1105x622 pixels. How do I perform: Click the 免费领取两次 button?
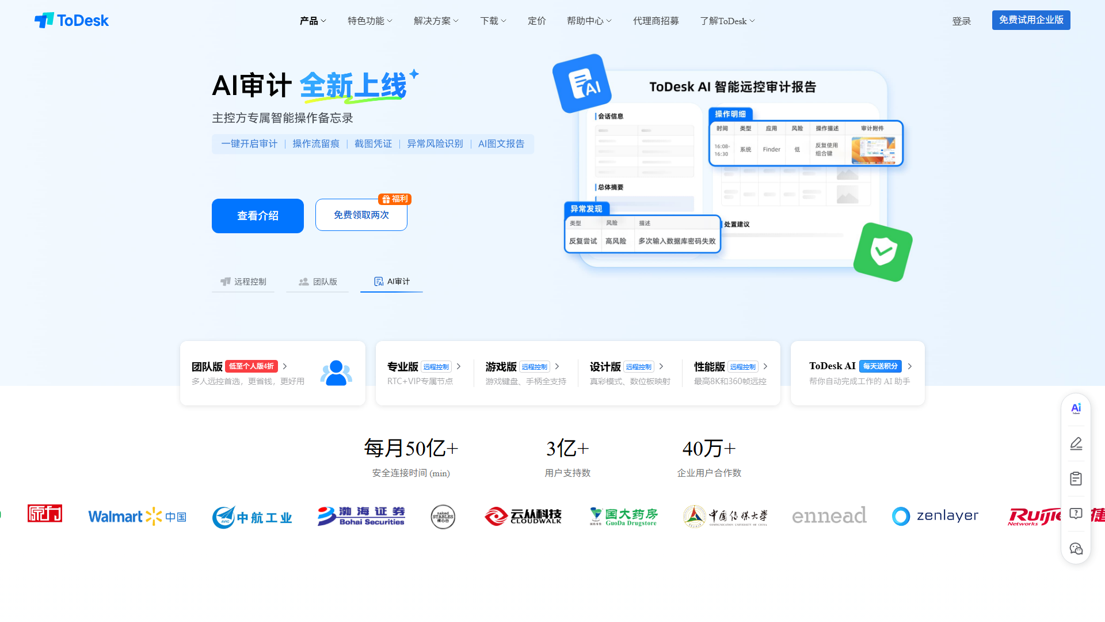click(361, 215)
